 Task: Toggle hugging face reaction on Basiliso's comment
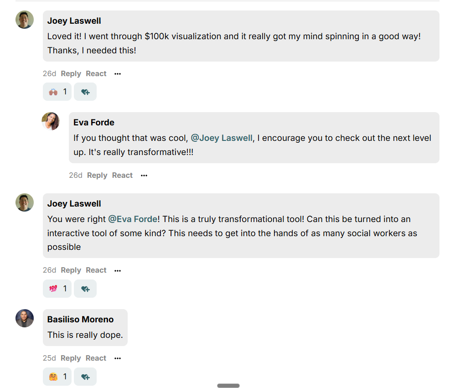57,377
